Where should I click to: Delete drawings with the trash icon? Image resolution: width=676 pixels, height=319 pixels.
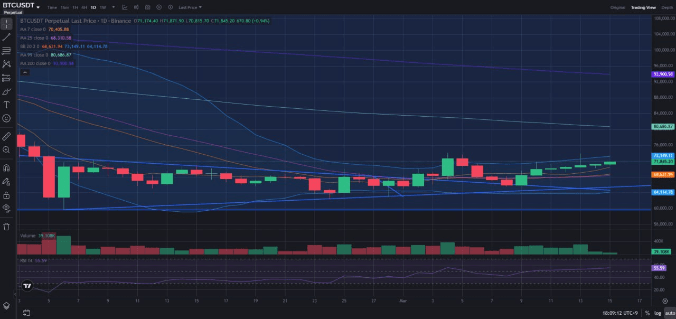pyautogui.click(x=6, y=227)
